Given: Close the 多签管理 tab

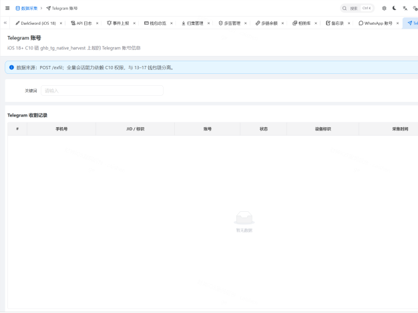Looking at the screenshot, I should 246,23.
